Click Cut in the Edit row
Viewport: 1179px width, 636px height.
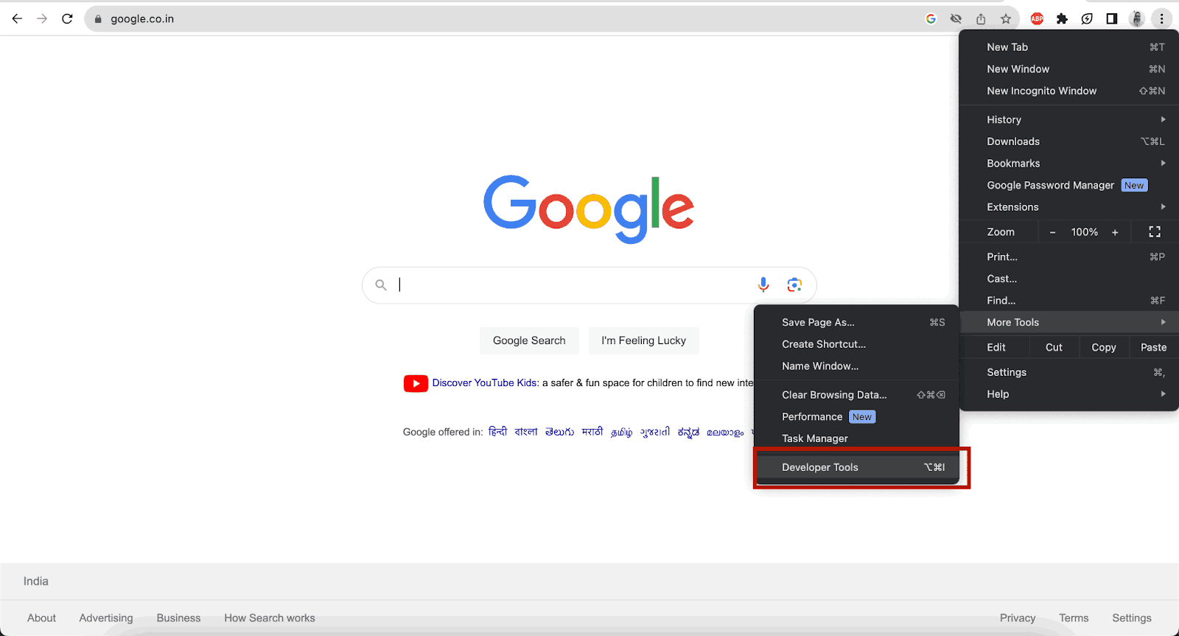pos(1054,347)
